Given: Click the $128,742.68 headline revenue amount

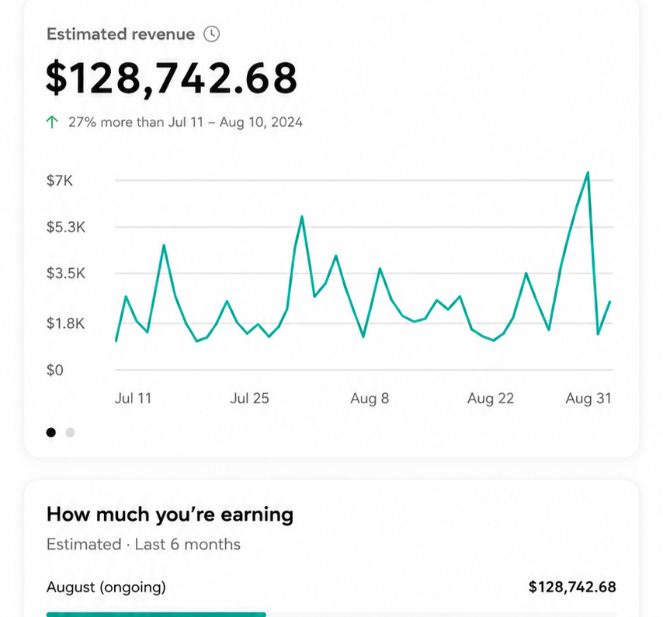Looking at the screenshot, I should click(x=172, y=78).
